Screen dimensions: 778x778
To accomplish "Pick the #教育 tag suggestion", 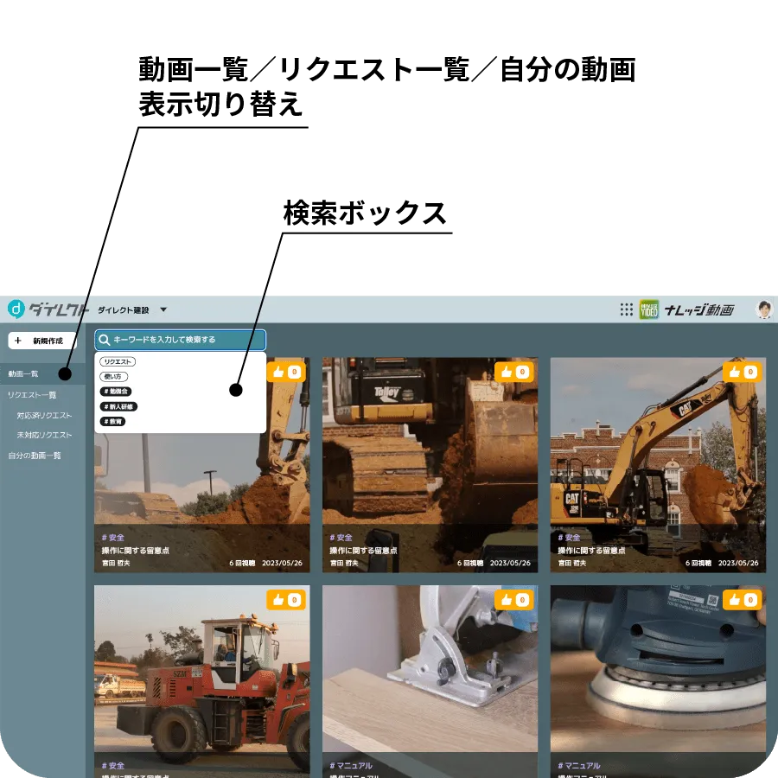I will [112, 421].
